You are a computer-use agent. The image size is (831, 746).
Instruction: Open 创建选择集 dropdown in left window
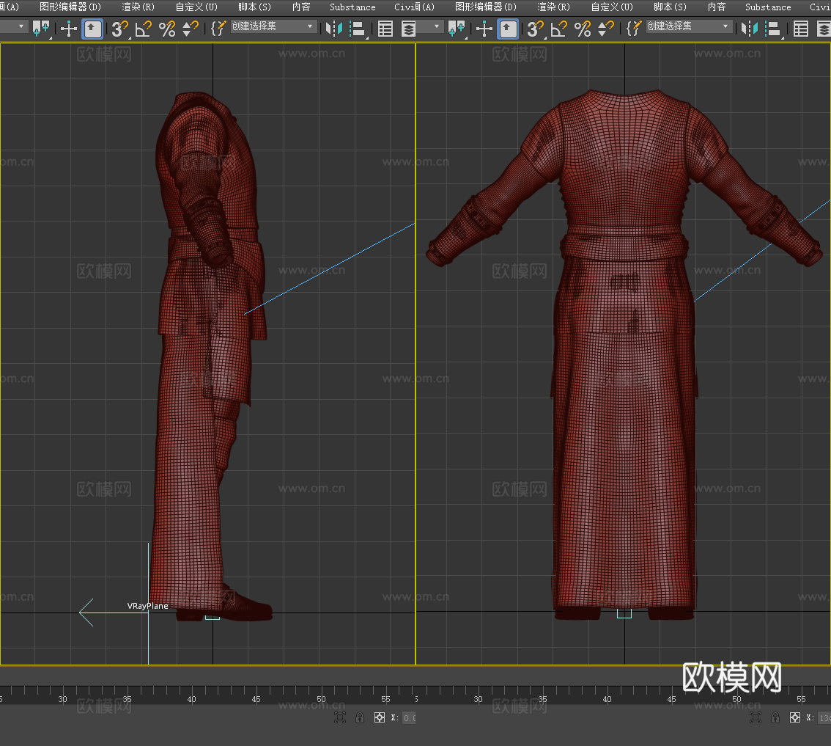click(273, 26)
